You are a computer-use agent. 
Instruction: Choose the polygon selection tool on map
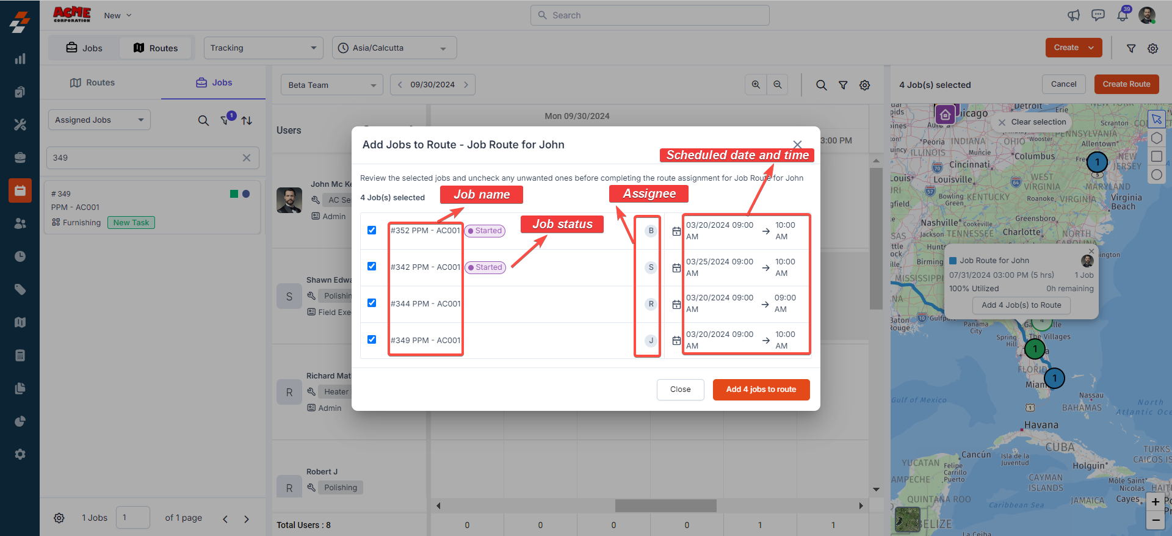[x=1157, y=138]
